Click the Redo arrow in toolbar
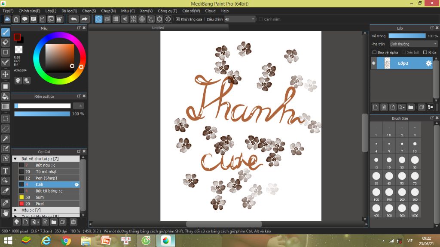This screenshot has width=440, height=247. 84,19
